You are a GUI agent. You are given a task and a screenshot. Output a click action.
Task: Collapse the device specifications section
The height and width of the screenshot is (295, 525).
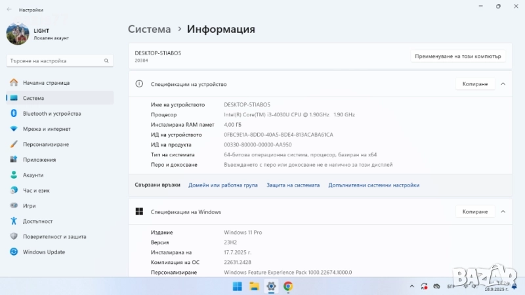point(503,84)
